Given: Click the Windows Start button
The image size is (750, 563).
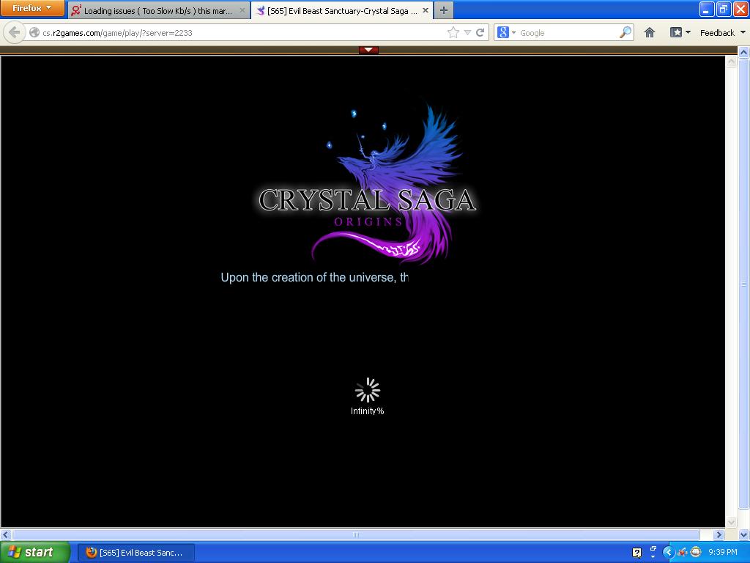Looking at the screenshot, I should [34, 552].
